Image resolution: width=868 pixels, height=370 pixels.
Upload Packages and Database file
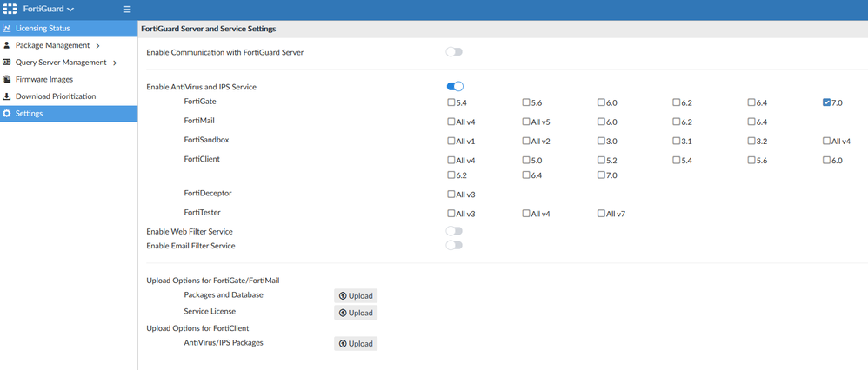356,296
